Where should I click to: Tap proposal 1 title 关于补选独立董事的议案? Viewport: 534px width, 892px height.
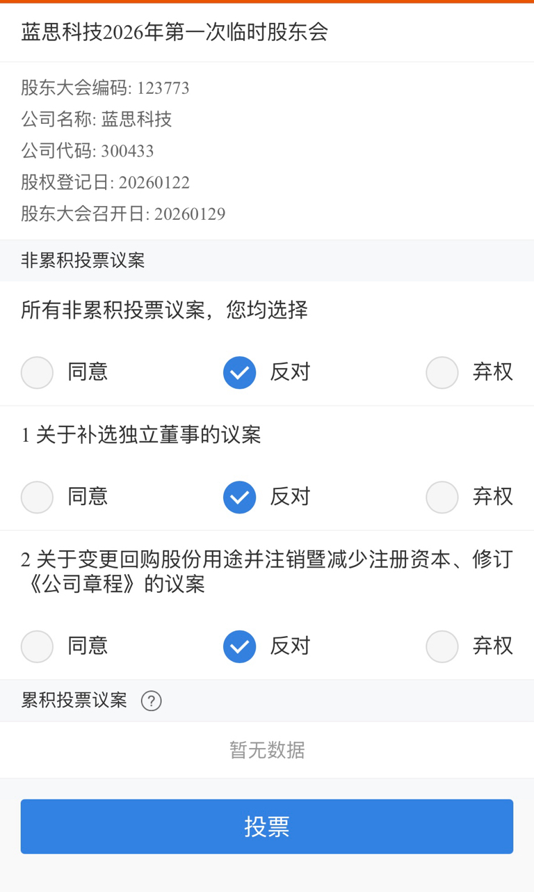141,436
